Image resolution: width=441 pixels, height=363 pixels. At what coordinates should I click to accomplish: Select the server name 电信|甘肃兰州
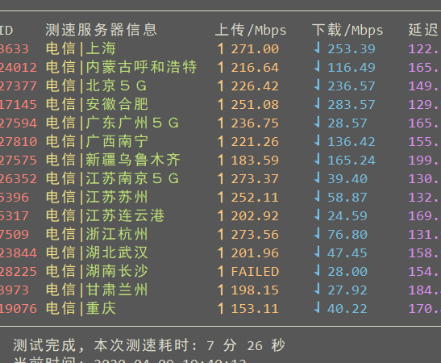pyautogui.click(x=97, y=290)
